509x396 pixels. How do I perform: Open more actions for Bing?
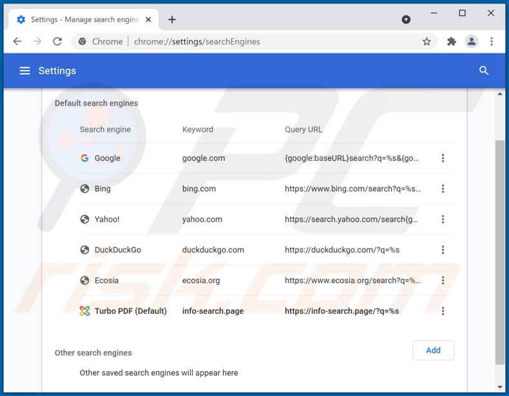[x=443, y=189]
